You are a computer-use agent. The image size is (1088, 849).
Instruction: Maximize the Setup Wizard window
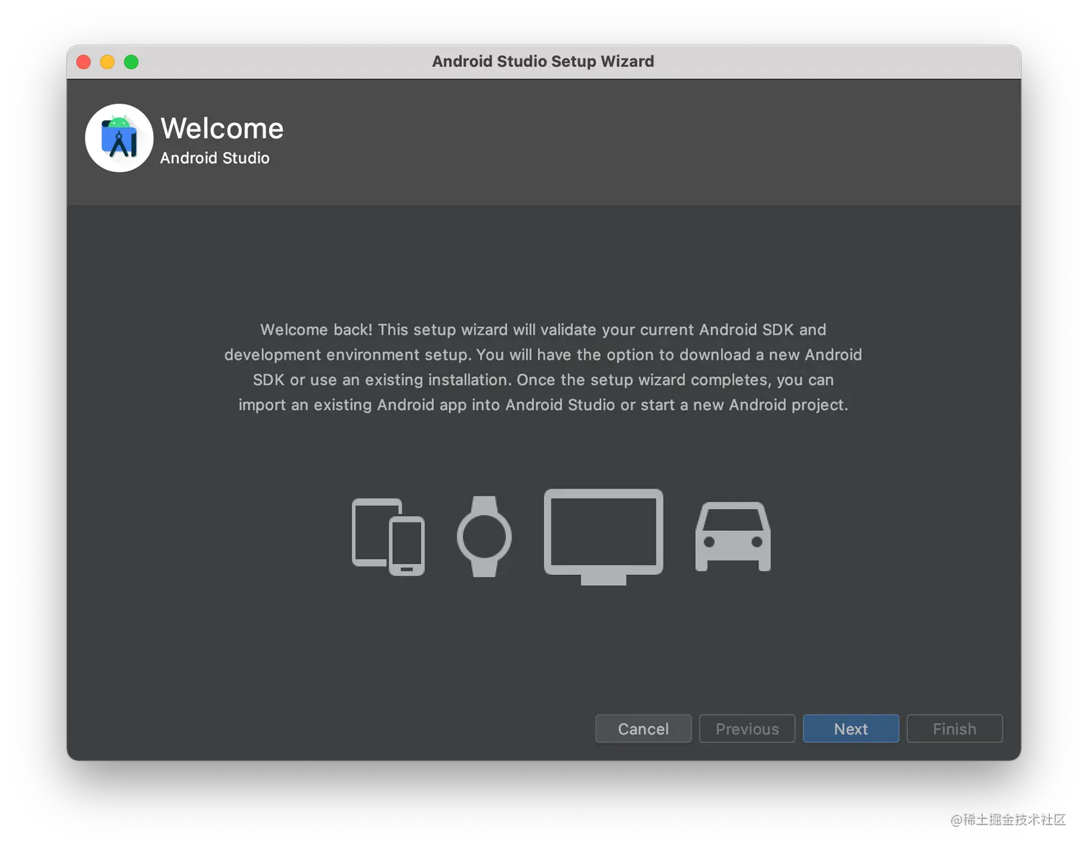[131, 62]
